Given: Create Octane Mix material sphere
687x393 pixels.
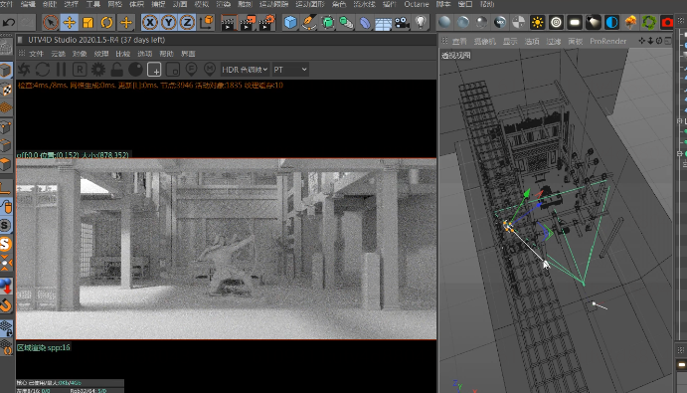Looking at the screenshot, I should (x=500, y=22).
